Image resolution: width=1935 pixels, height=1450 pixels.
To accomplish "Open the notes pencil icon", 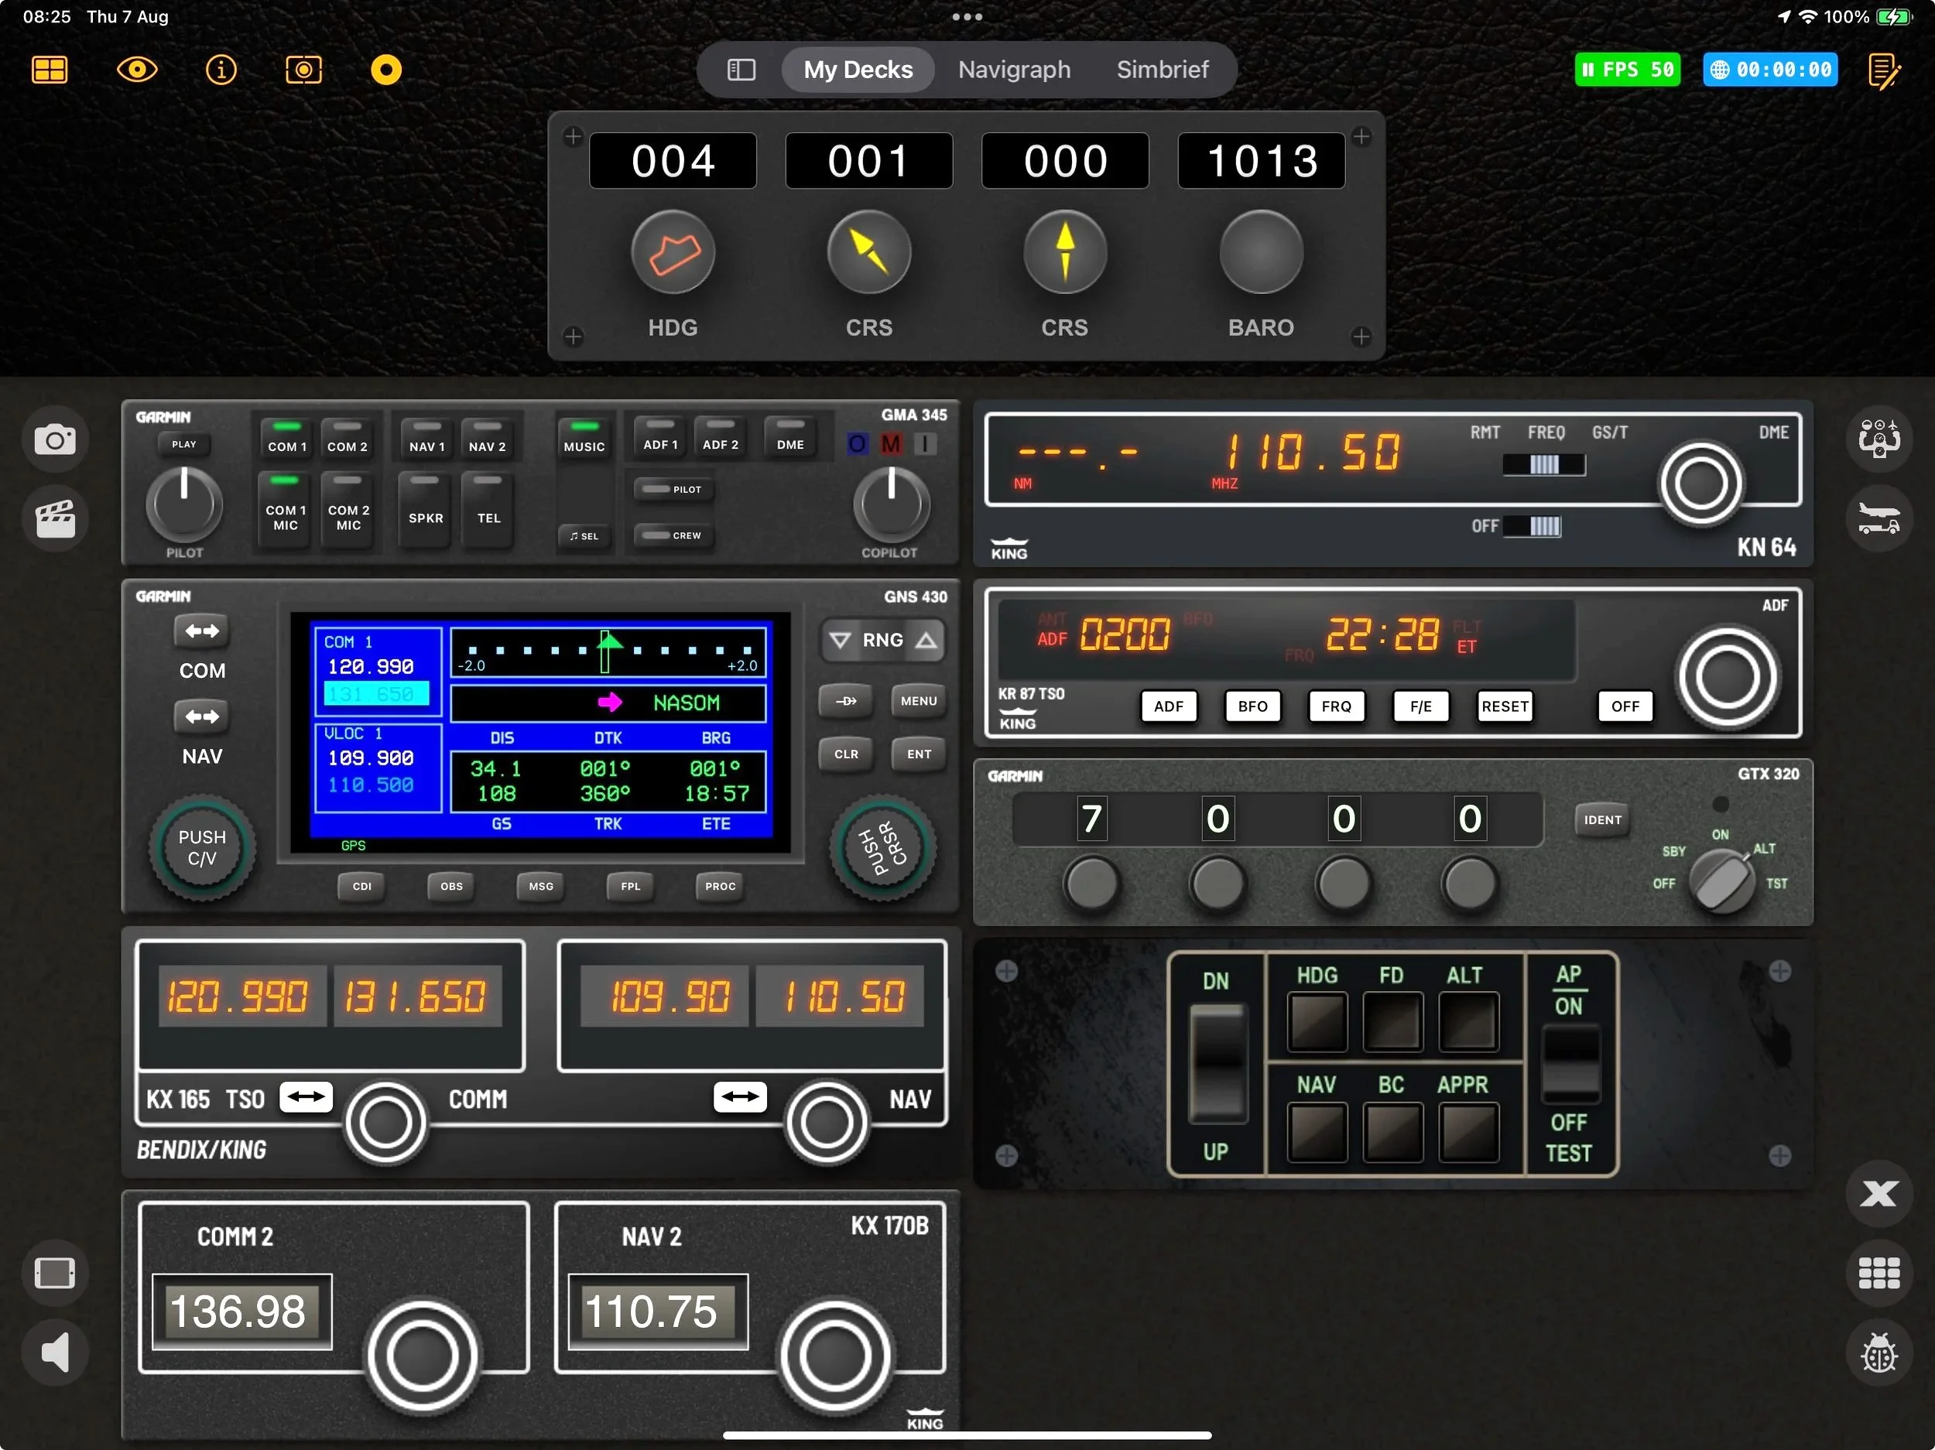I will 1884,72.
